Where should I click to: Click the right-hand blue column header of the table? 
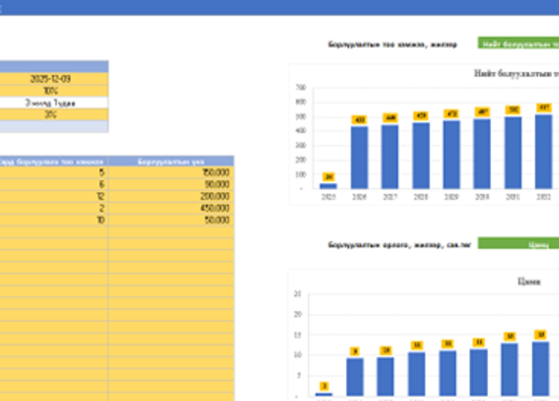pos(171,161)
